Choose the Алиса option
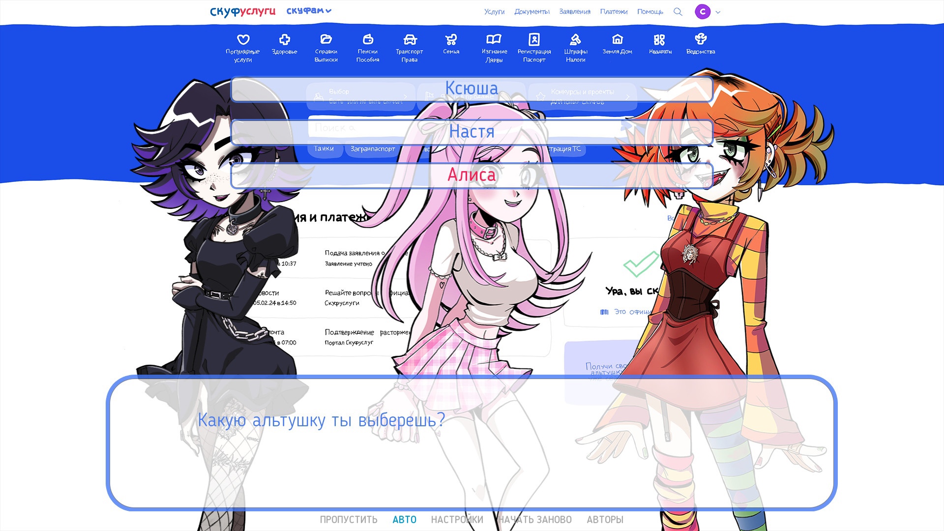The image size is (944, 531). 472,176
